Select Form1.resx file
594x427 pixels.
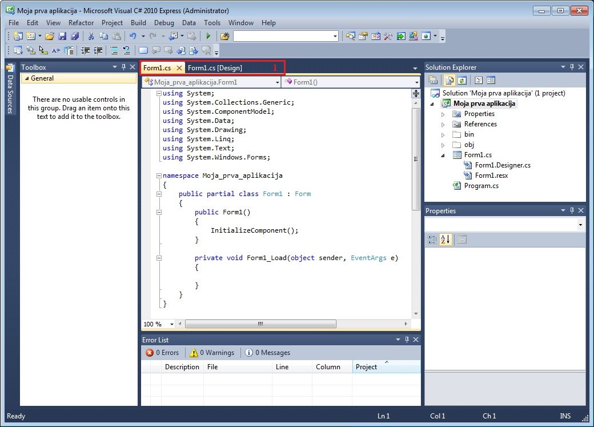coord(491,175)
